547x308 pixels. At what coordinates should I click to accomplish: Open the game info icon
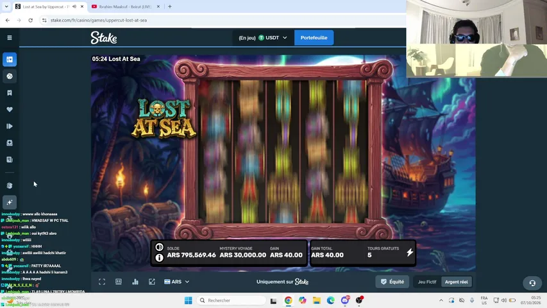pos(159,258)
